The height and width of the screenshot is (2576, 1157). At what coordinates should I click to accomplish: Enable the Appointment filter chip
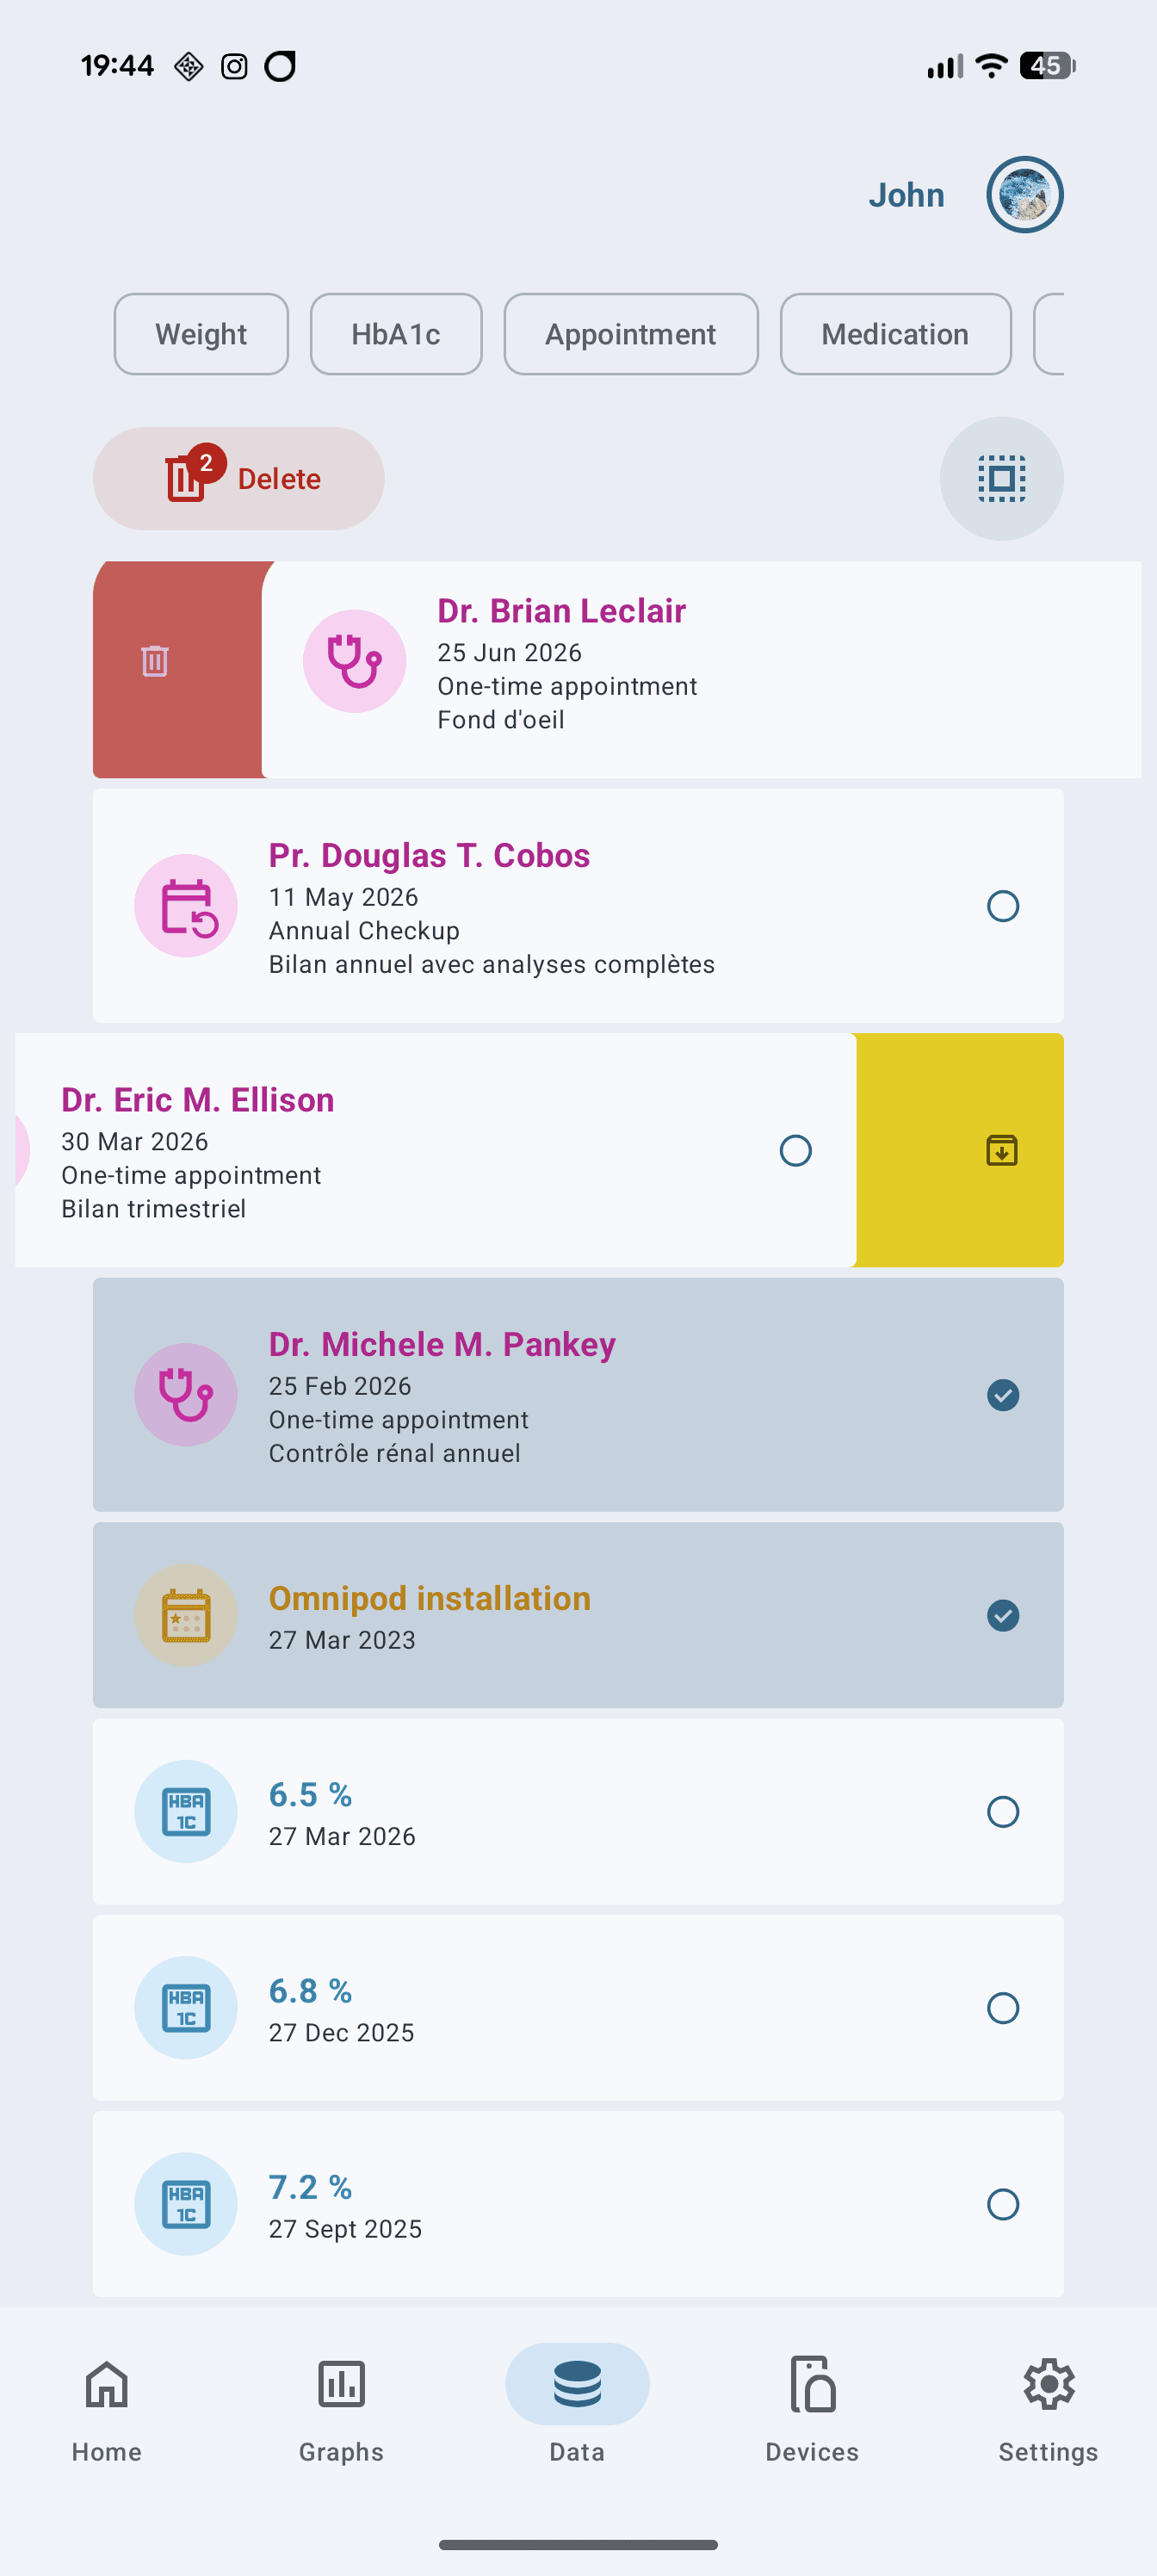(630, 334)
